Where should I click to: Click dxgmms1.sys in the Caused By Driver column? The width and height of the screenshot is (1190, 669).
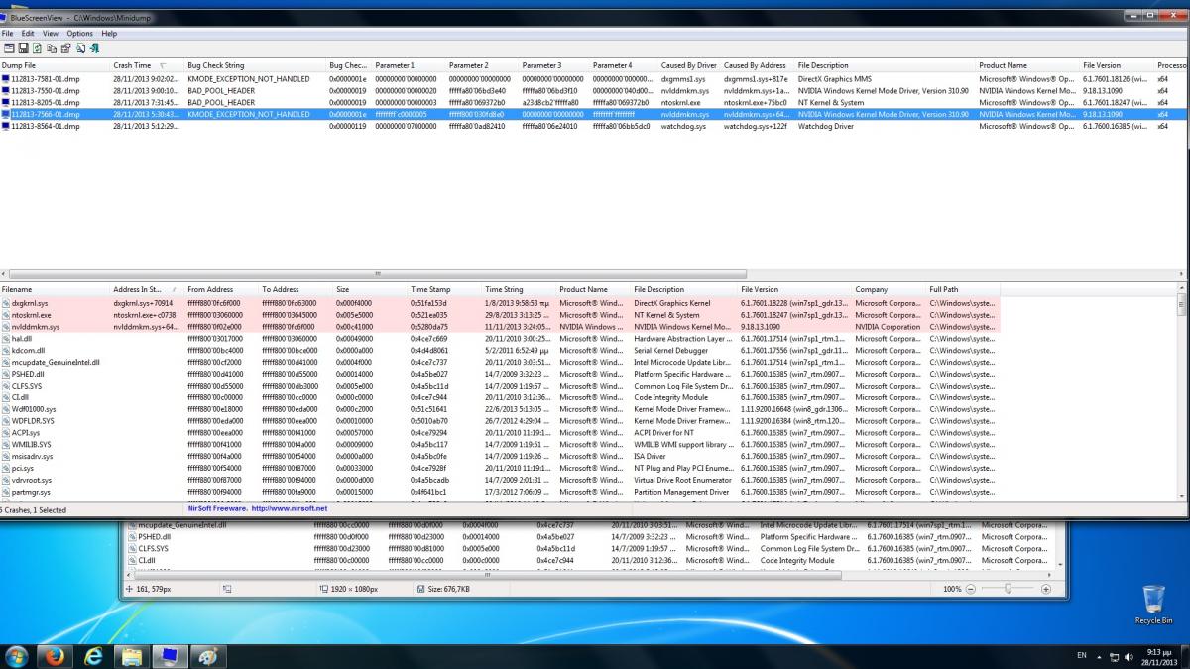click(x=685, y=78)
